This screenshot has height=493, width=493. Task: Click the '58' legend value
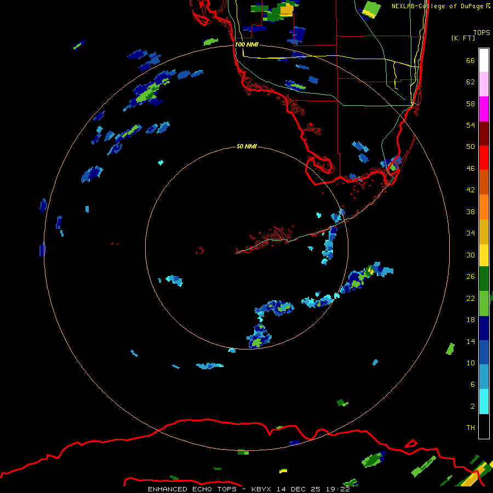(471, 104)
